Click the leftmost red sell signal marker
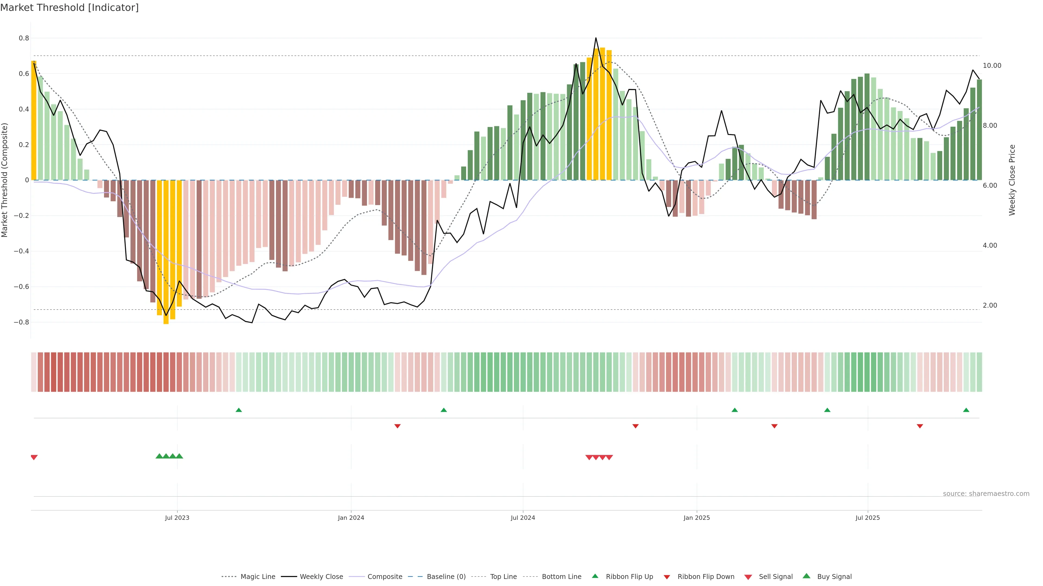The width and height of the screenshot is (1043, 586). tap(34, 457)
